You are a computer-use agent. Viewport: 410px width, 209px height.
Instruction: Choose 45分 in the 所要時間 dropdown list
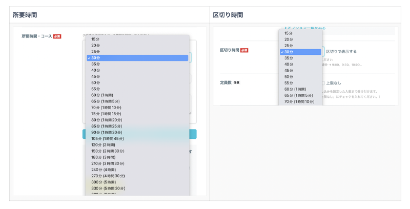(x=96, y=76)
